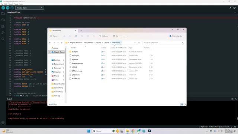Click the Output panel lock icon
Viewport: 238px width, 134px height.
pos(235,99)
